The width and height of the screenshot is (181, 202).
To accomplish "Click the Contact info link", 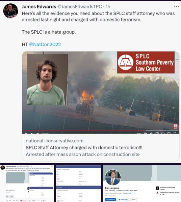I will pyautogui.click(x=127, y=193).
